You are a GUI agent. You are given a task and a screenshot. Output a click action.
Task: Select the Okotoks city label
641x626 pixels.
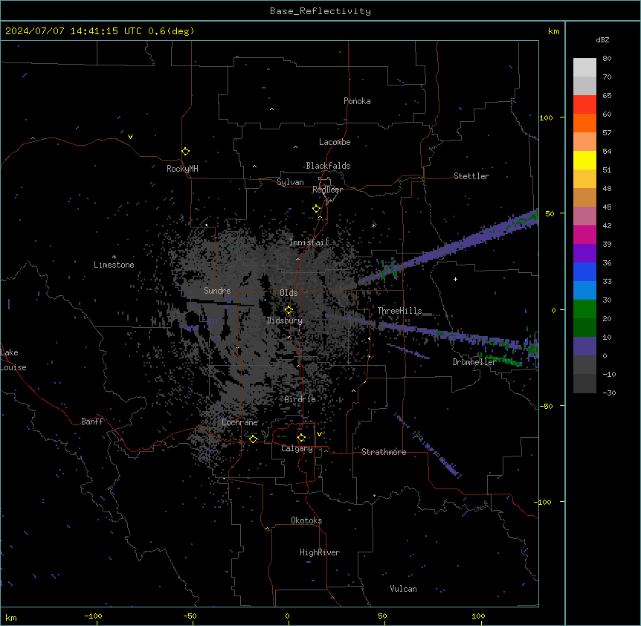306,520
